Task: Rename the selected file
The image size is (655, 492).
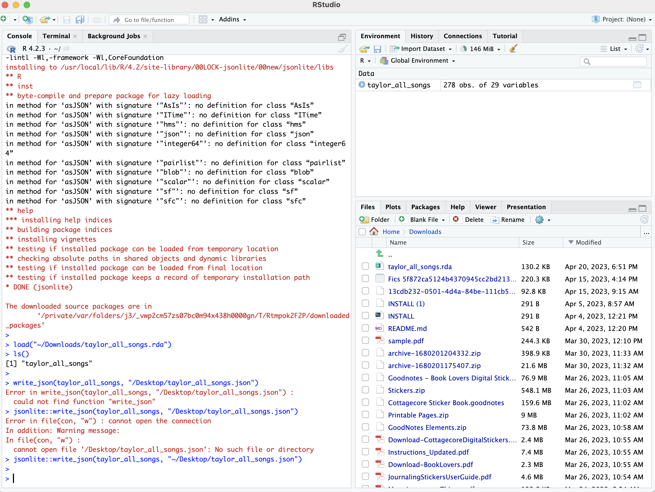Action: pos(508,219)
